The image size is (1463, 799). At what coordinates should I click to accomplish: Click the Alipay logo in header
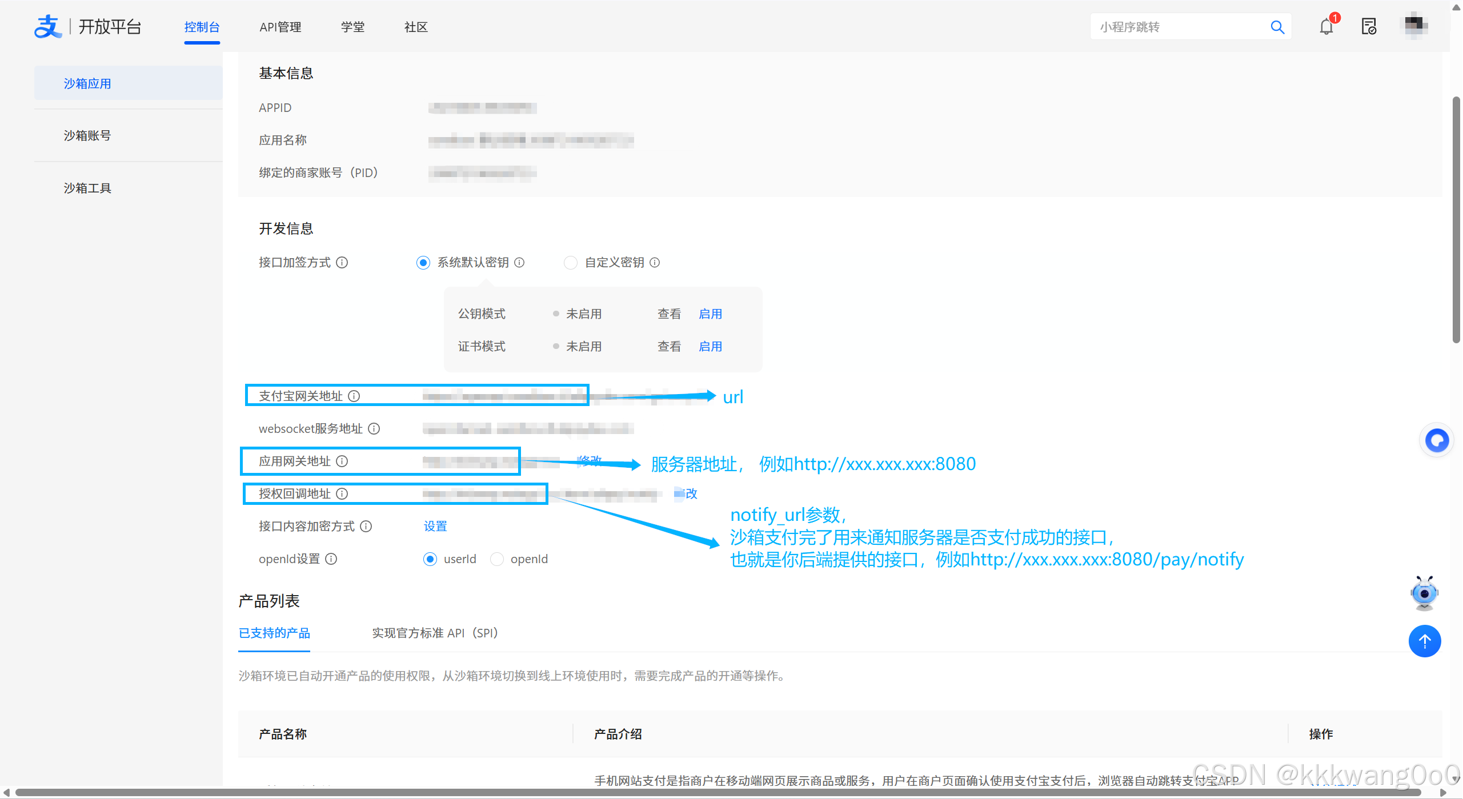point(47,26)
